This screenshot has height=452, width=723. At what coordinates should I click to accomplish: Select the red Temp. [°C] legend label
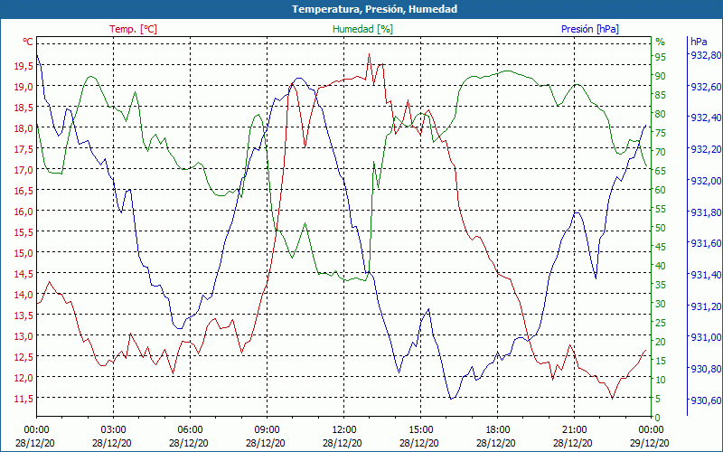coord(133,29)
